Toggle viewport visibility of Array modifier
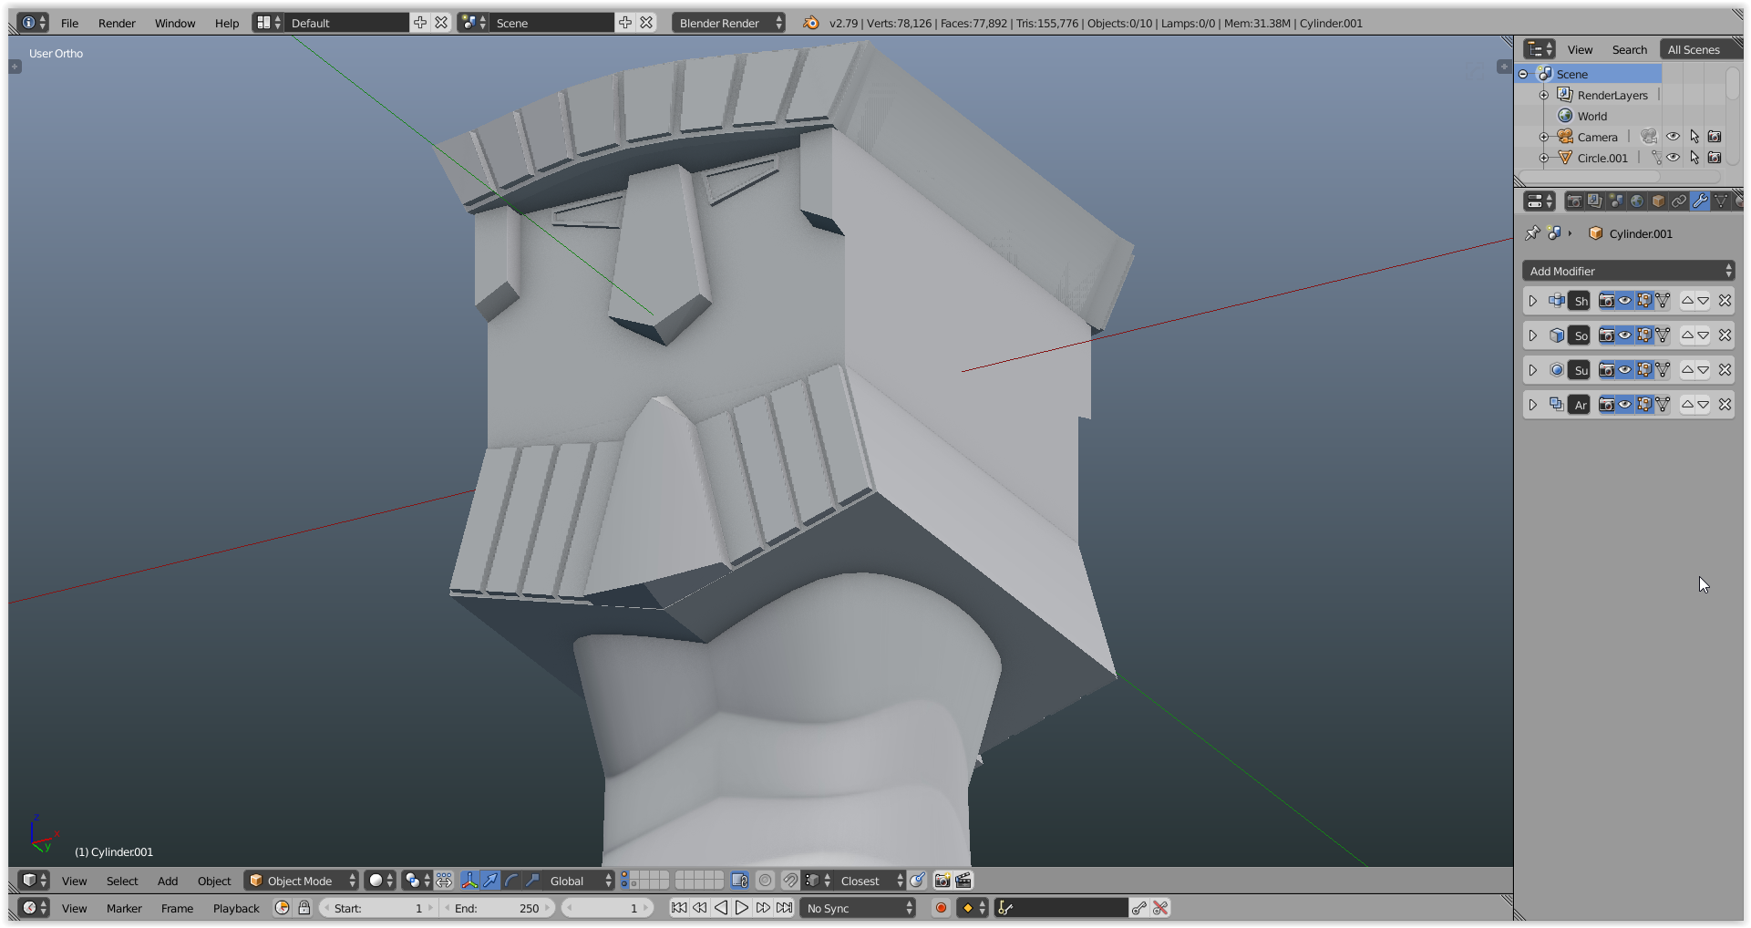 tap(1625, 405)
